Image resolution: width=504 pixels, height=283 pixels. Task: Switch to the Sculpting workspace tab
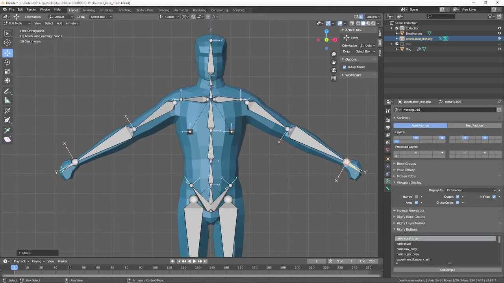(106, 10)
